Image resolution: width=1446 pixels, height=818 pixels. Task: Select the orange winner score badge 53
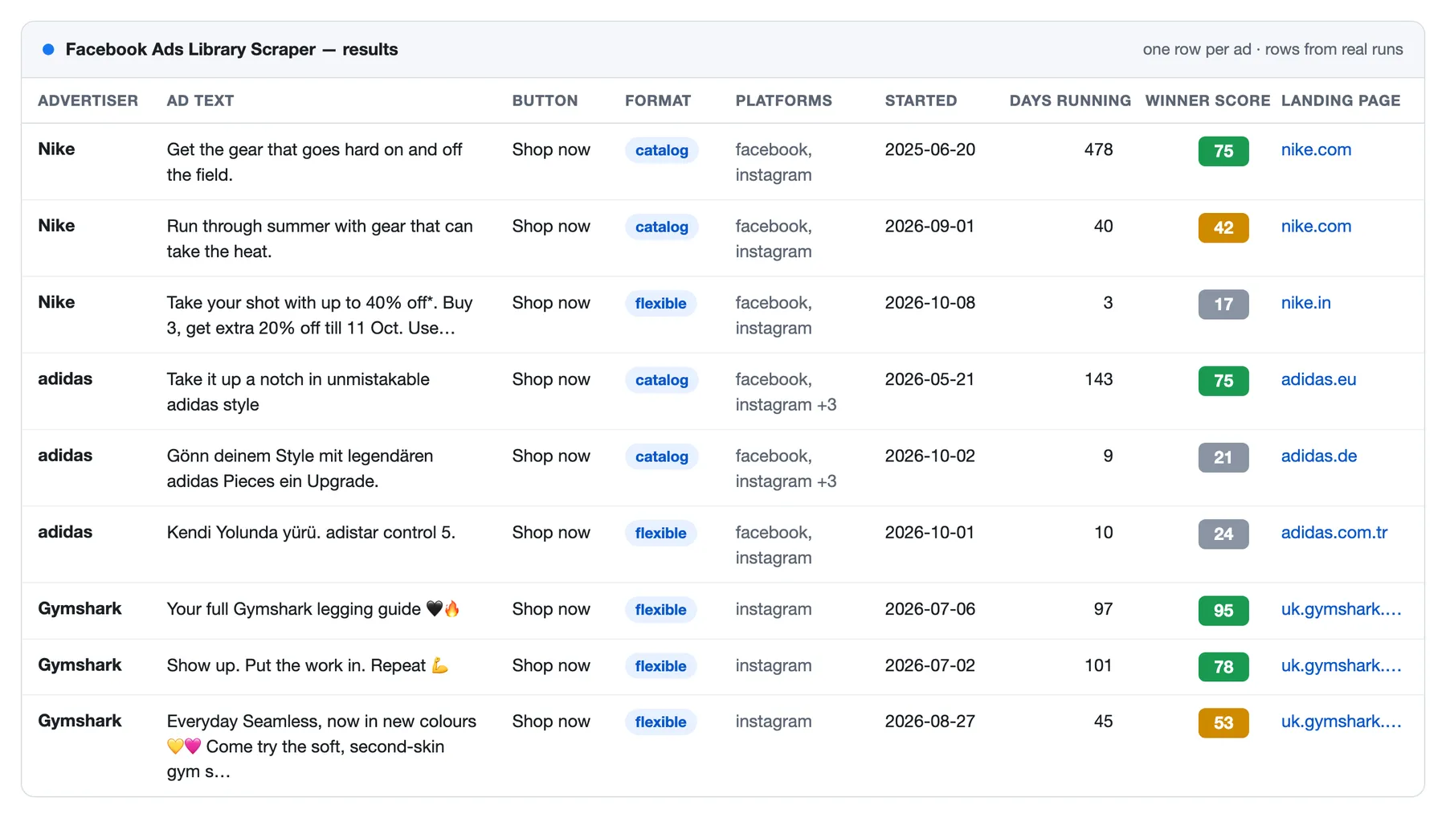pos(1223,723)
